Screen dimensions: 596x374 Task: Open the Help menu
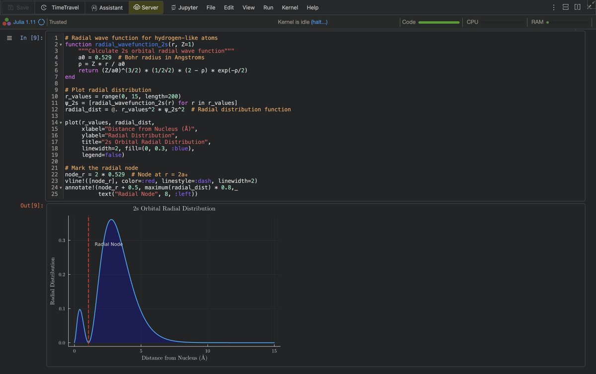(312, 7)
